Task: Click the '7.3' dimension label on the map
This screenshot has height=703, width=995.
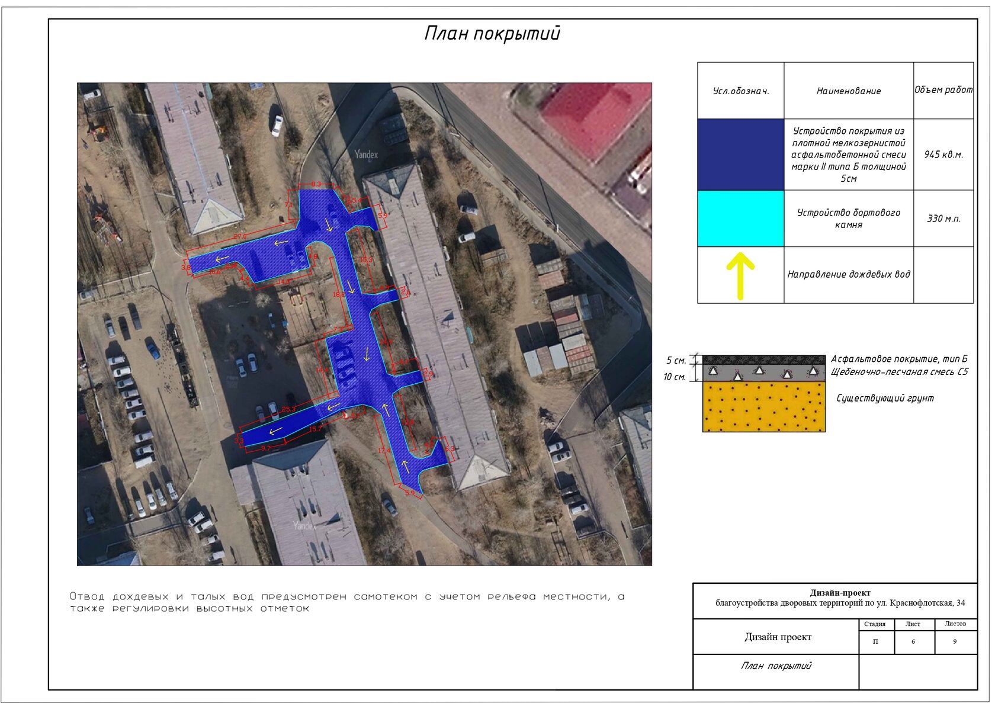Action: (x=338, y=329)
